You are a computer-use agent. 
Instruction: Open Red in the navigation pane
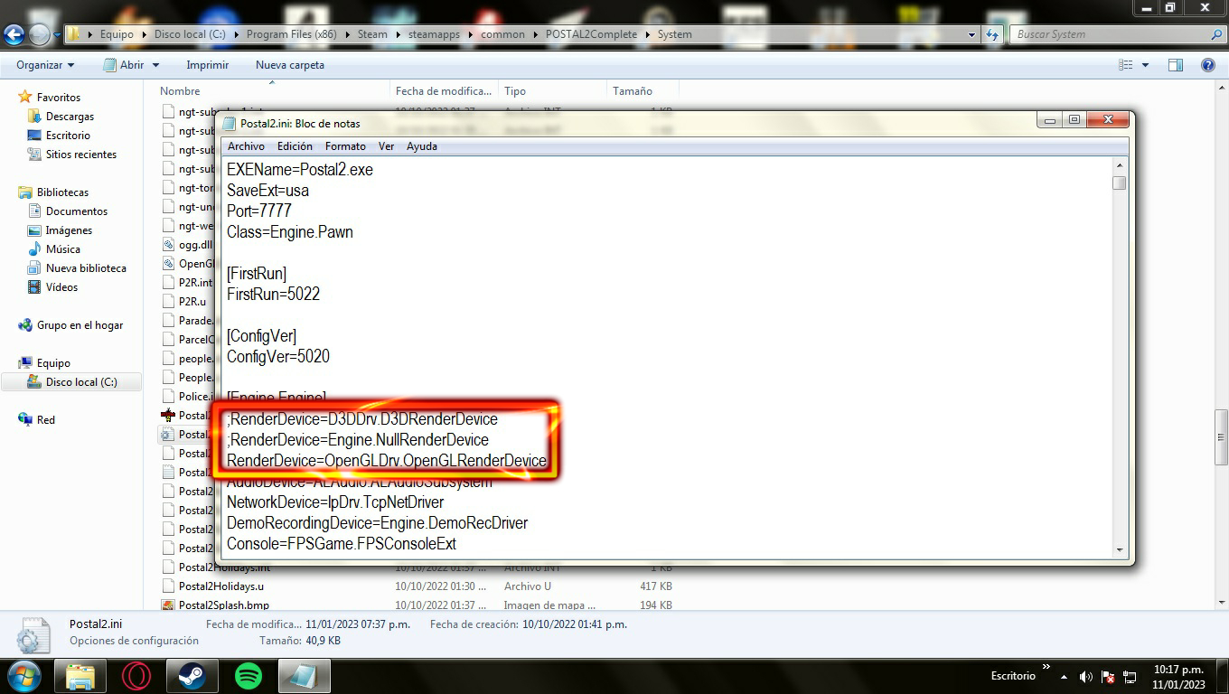click(45, 420)
